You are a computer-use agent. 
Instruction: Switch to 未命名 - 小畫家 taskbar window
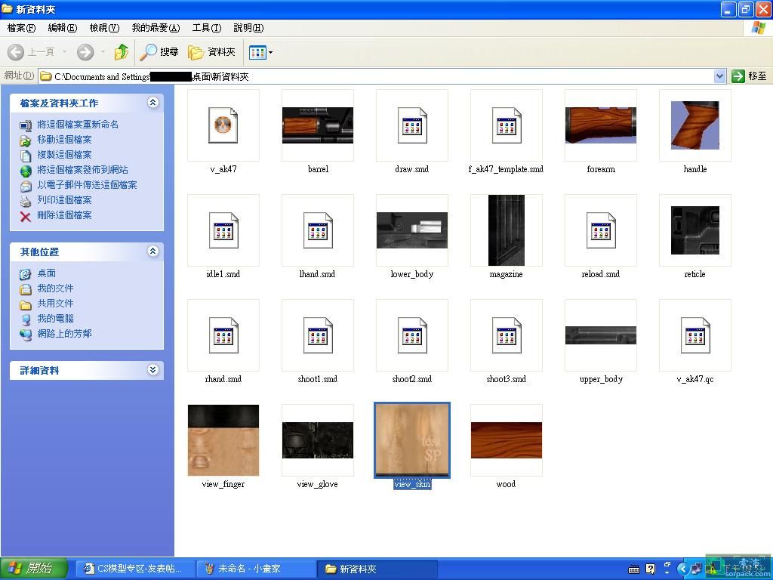pos(256,569)
